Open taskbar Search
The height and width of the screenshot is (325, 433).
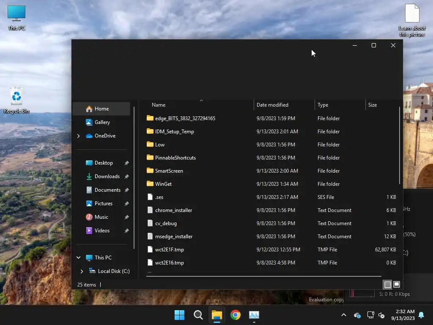click(198, 315)
